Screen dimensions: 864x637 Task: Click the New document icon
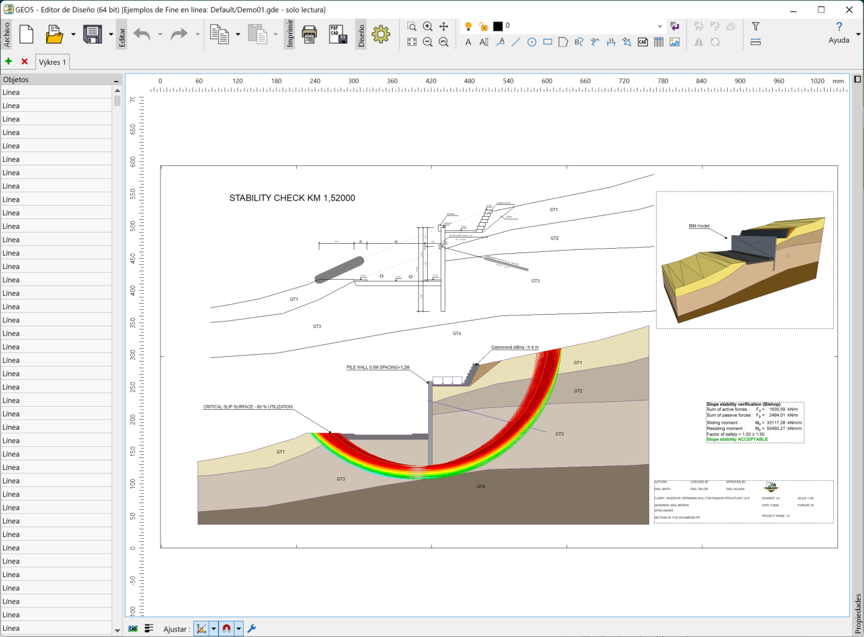point(27,35)
